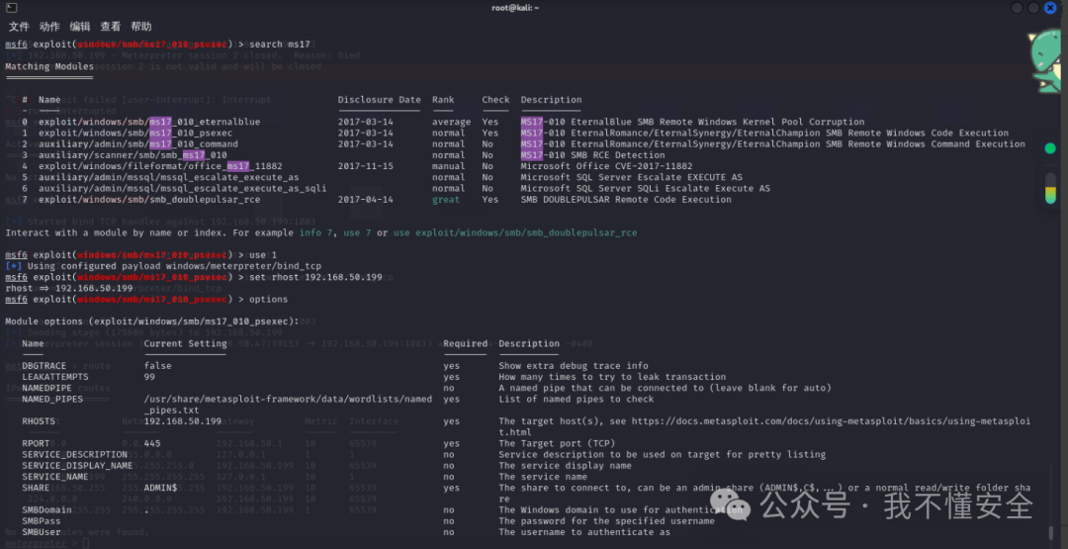Click the 'Matching Modules' heading
Screen dimensions: 1068x549
pos(49,66)
